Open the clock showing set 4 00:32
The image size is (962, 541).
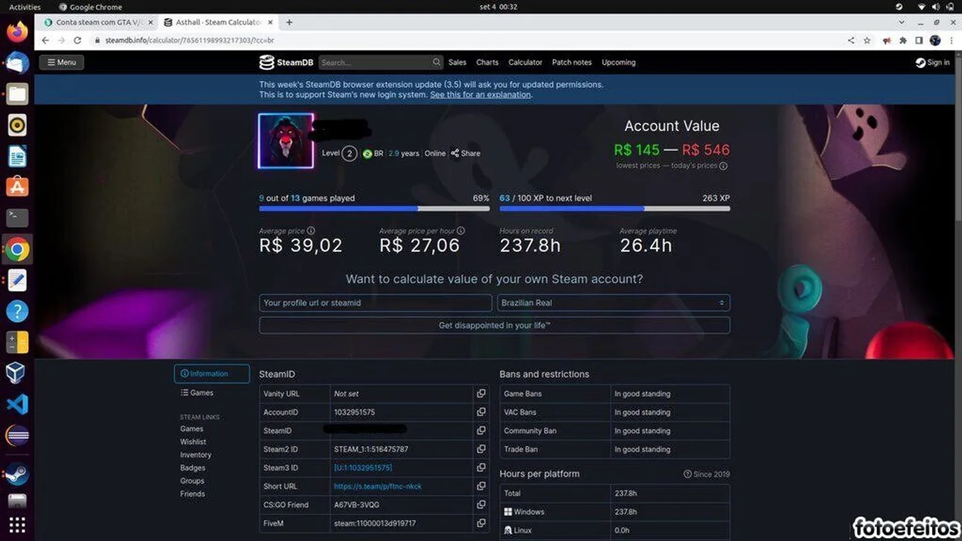(498, 7)
